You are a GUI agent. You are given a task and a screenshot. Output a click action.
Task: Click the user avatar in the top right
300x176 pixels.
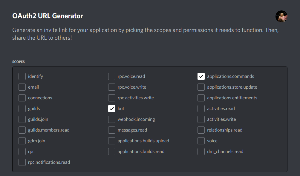281,16
